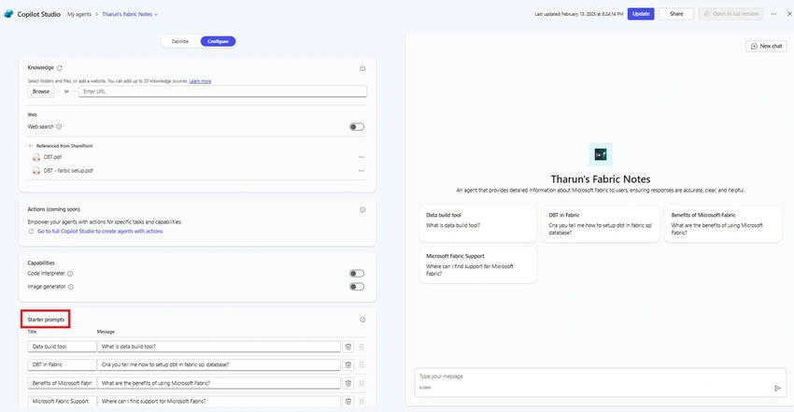Screen dimensions: 794x412
Task: Delete the Data build tool starter prompt
Action: [348, 347]
